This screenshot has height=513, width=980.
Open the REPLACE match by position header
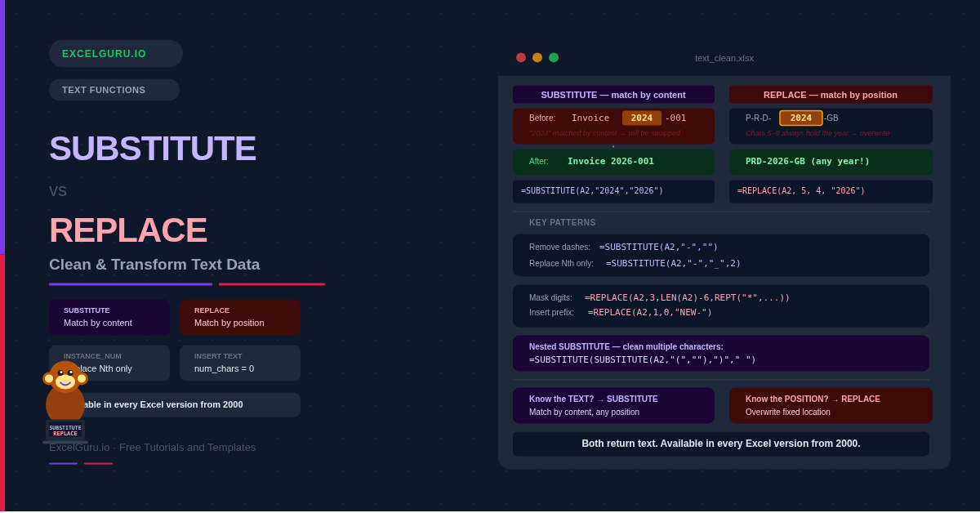831,95
